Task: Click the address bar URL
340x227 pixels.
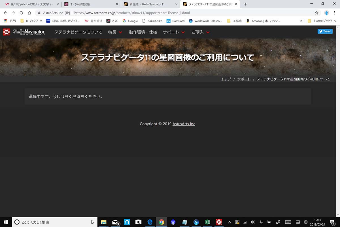Action: point(132,13)
